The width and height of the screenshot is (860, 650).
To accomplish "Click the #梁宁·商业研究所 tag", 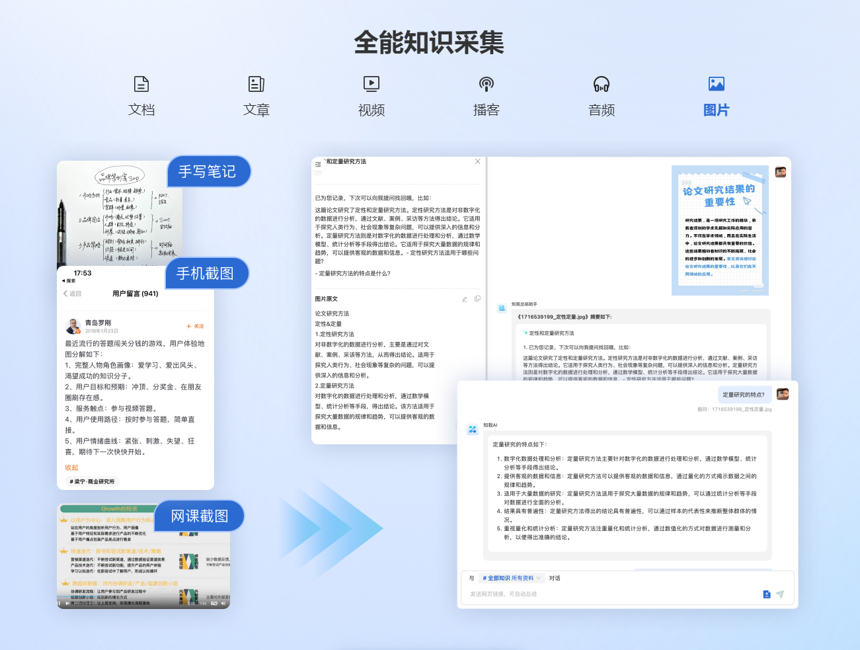I will 92,481.
